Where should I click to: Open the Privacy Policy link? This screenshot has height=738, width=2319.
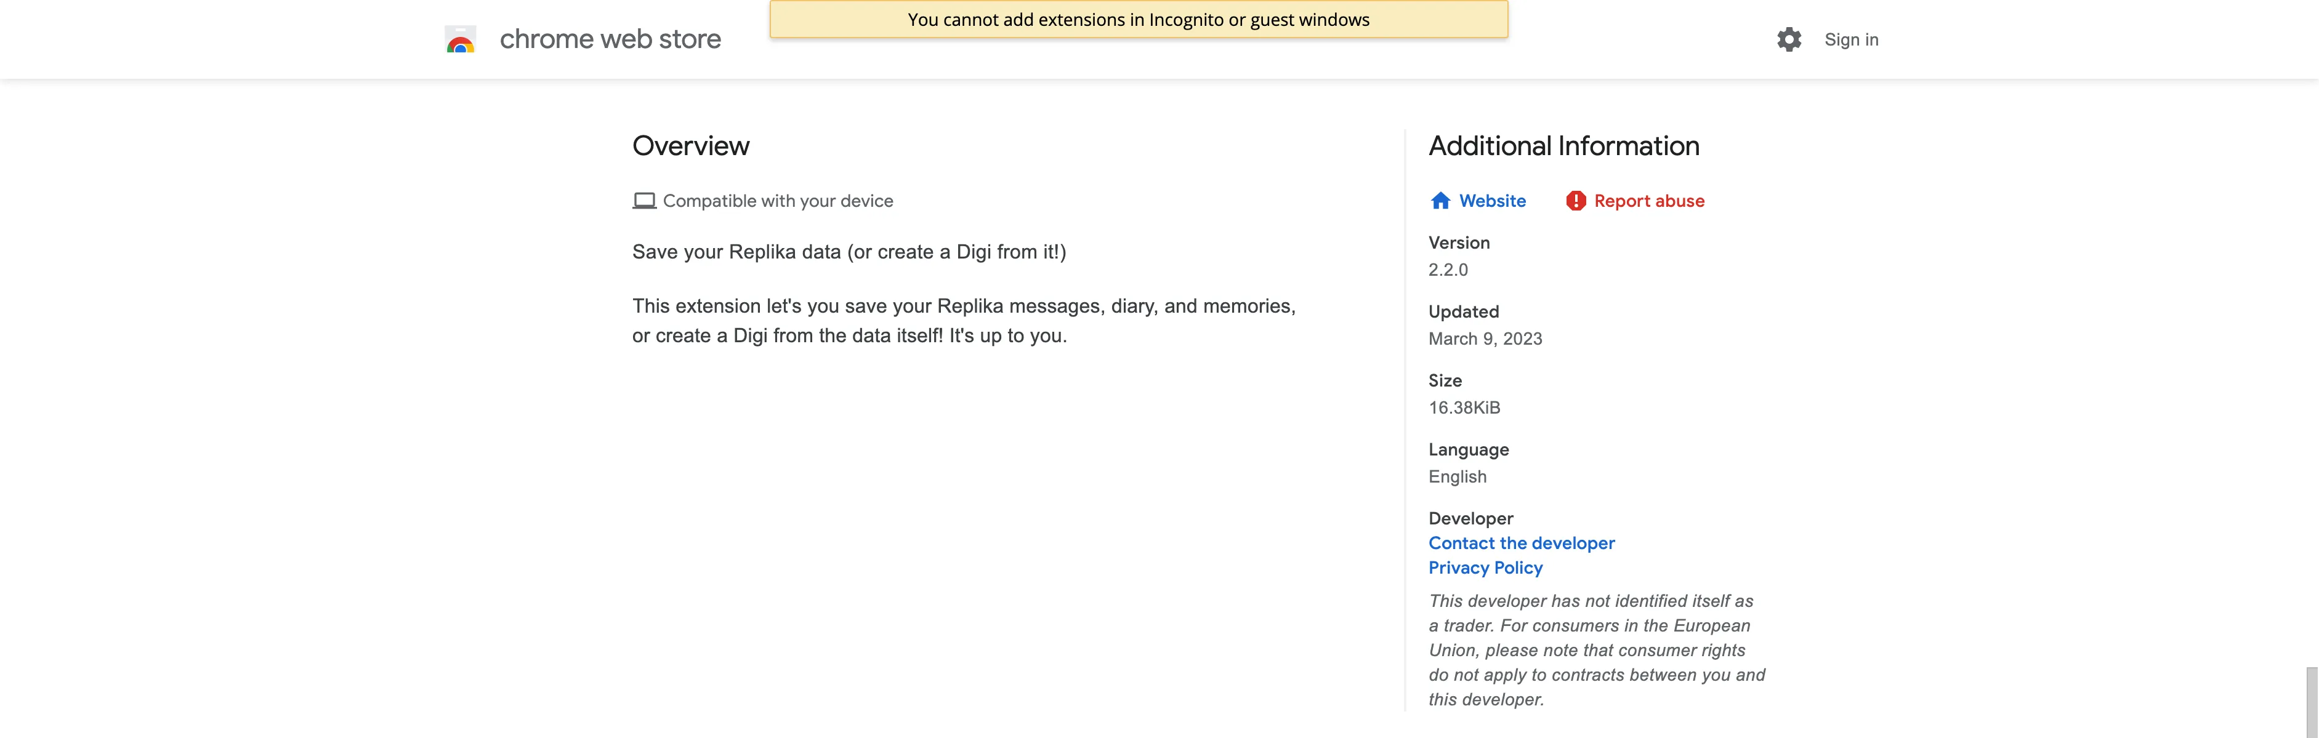click(x=1485, y=568)
